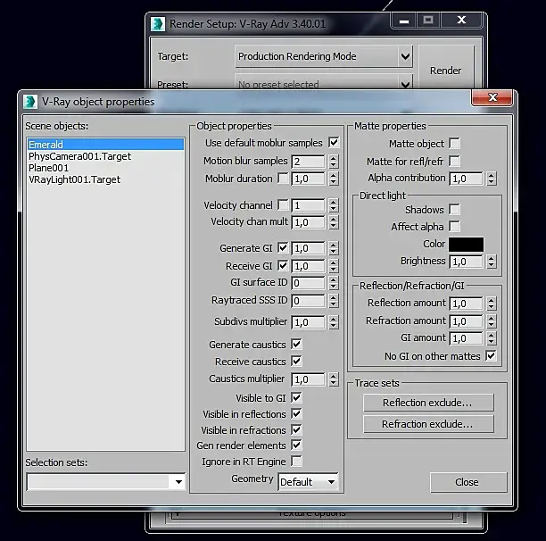Viewport: 546px width, 541px height.
Task: Click the Reflection exclude button
Action: (428, 403)
